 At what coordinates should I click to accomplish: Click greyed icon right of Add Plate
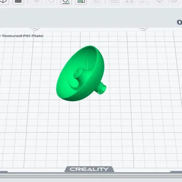pyautogui.click(x=36, y=1)
